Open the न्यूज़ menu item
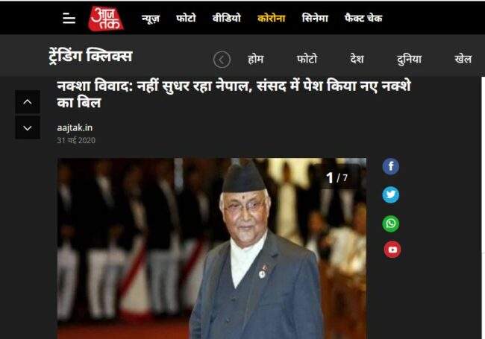This screenshot has height=339, width=485. pos(151,19)
